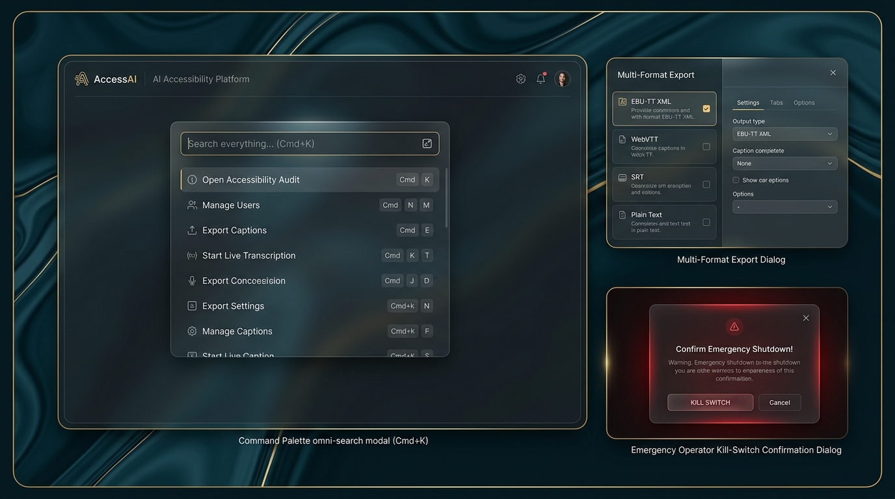Click Cancel in Emergency Shutdown dialog

click(x=780, y=402)
